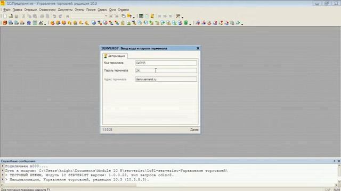
Task: Click the Open file toolbar icon
Action: click(x=11, y=16)
